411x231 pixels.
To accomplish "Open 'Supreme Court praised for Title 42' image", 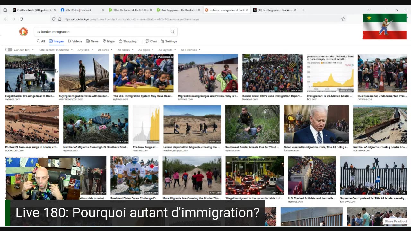I will (373, 175).
